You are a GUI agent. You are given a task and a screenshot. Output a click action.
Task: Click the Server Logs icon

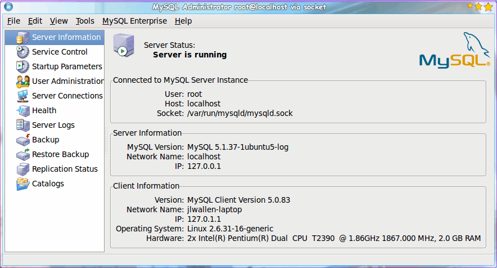click(23, 125)
